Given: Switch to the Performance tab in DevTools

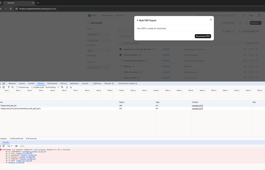Looking at the screenshot, I should (x=52, y=83).
